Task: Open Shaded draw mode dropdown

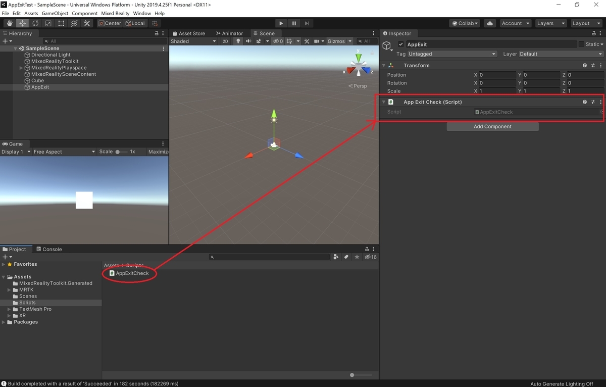Action: [x=194, y=41]
